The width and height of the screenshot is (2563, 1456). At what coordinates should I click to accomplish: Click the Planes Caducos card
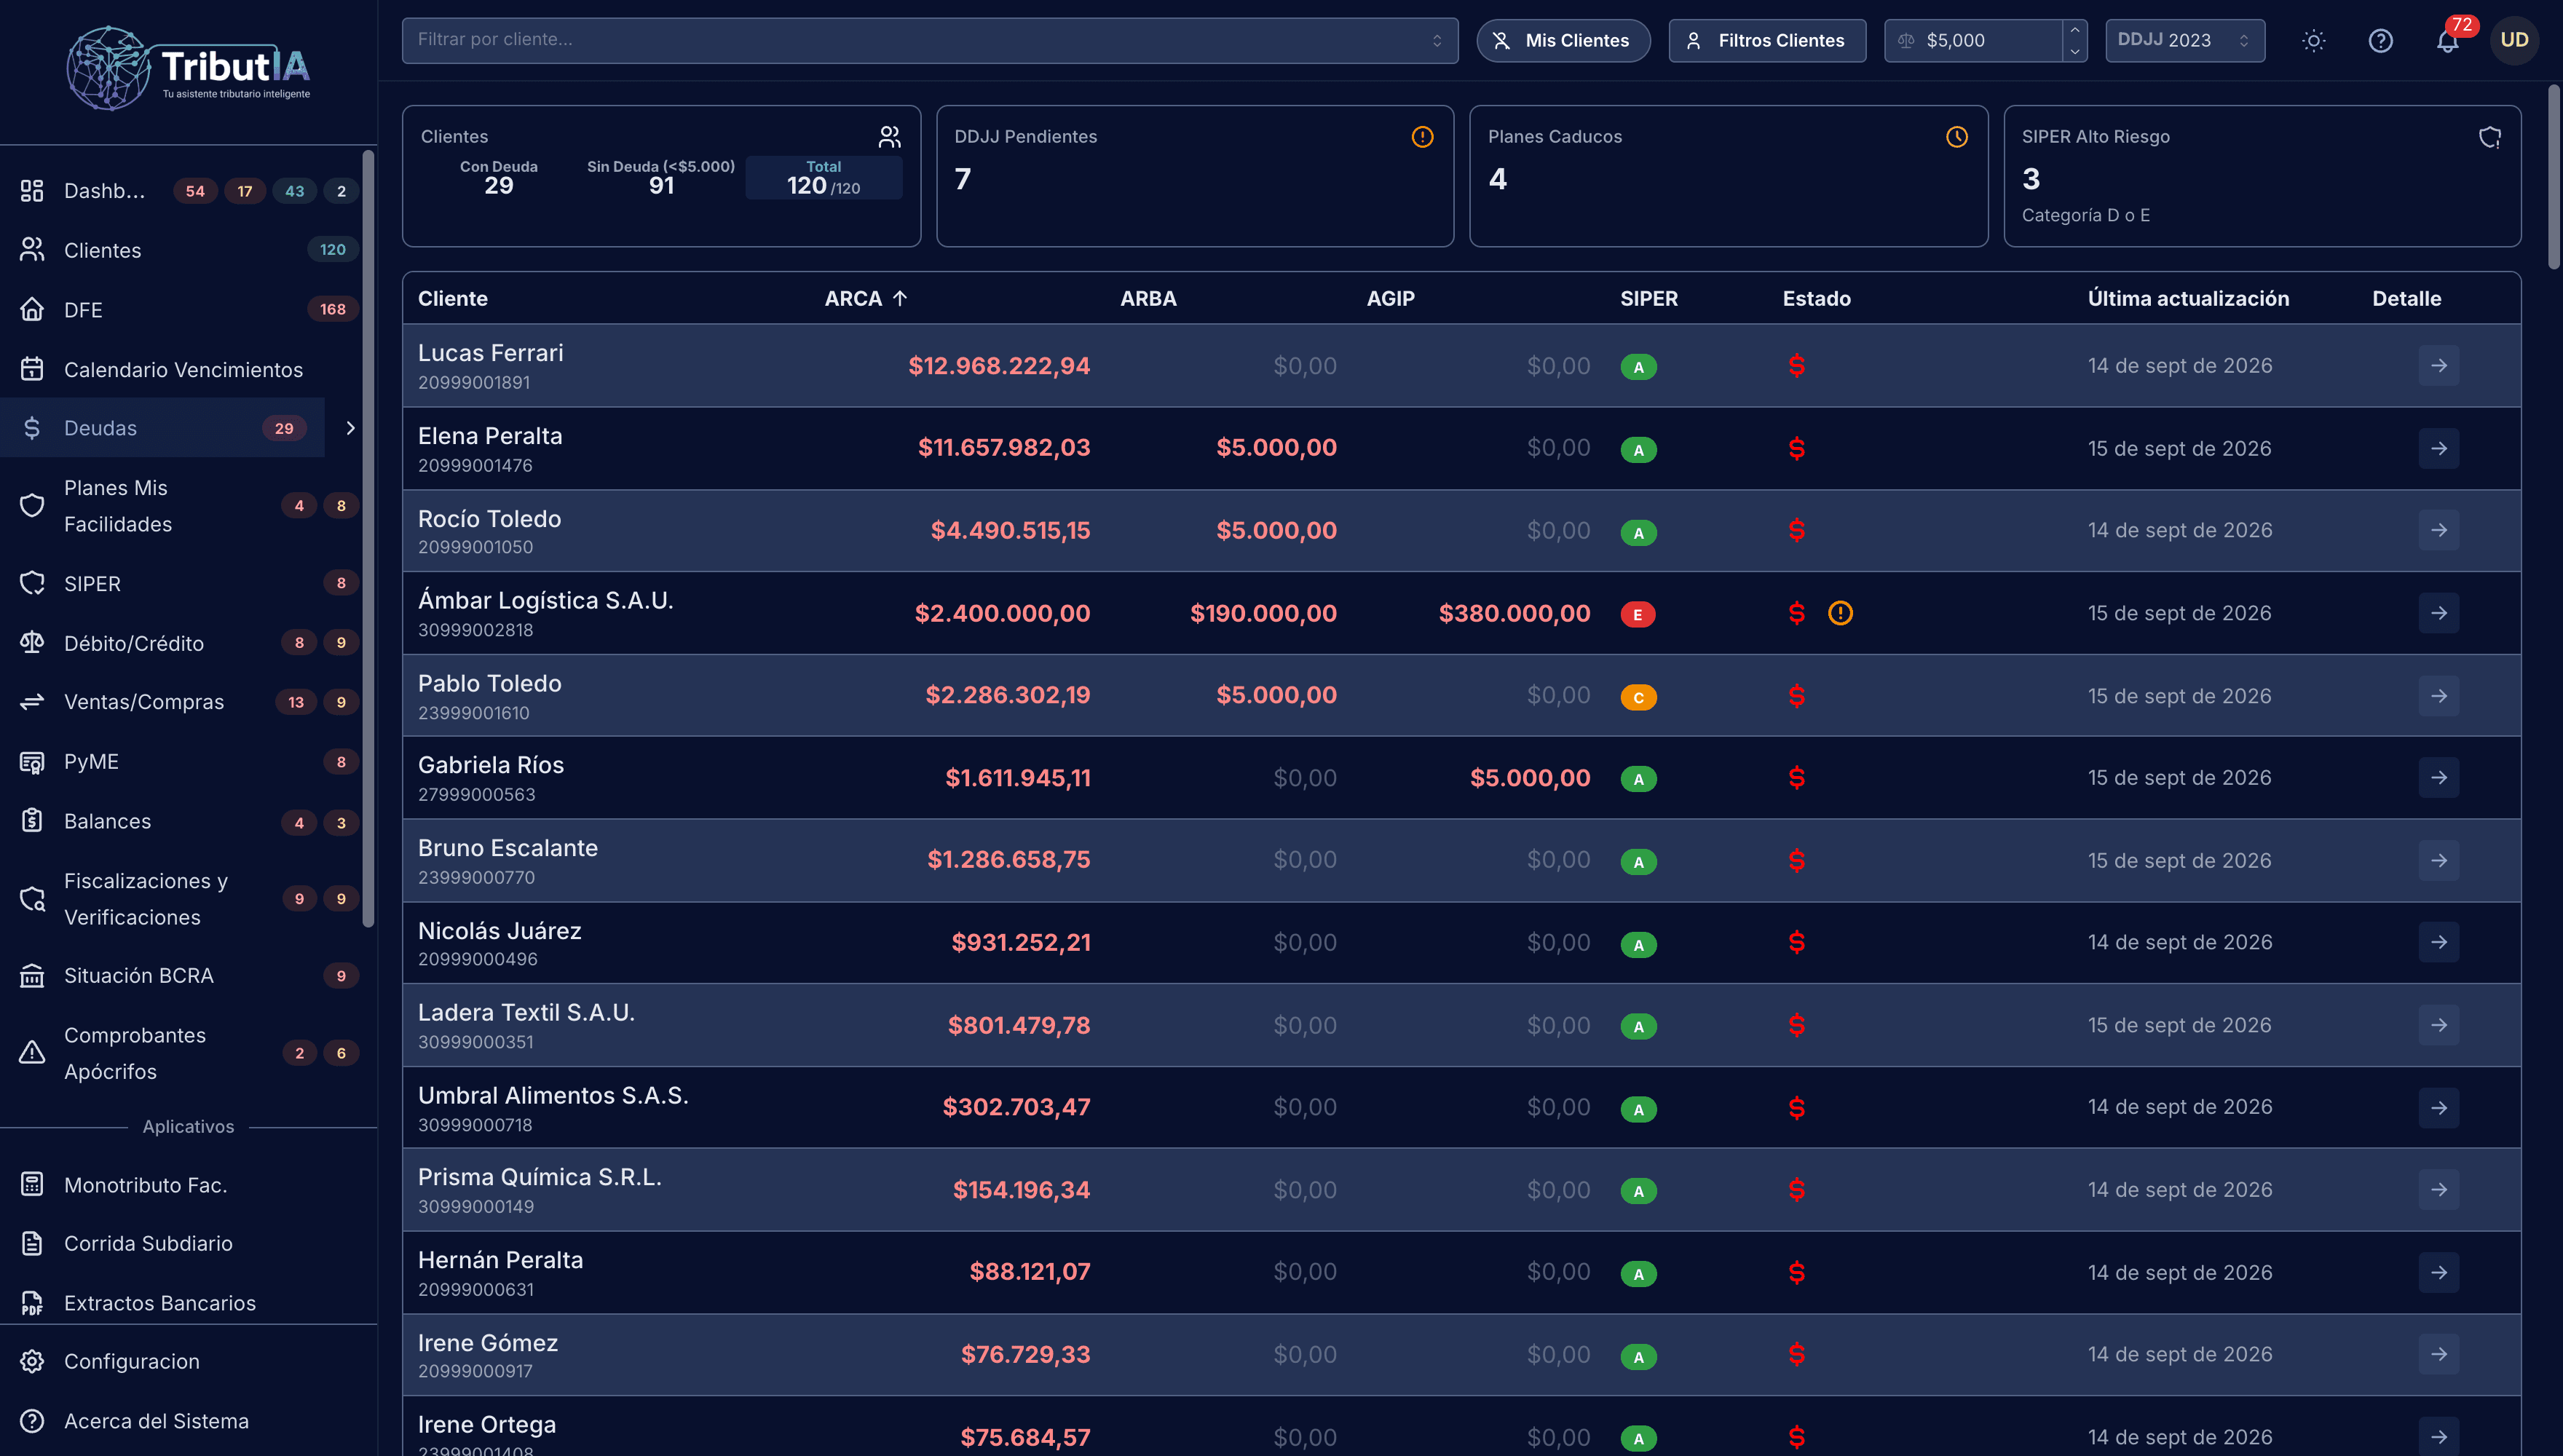point(1728,176)
